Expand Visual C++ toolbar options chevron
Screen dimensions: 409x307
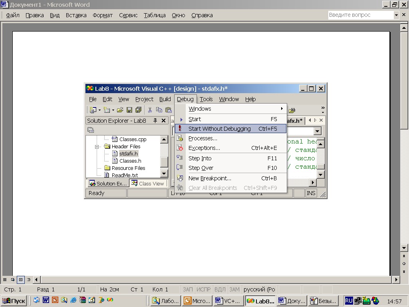[323, 110]
